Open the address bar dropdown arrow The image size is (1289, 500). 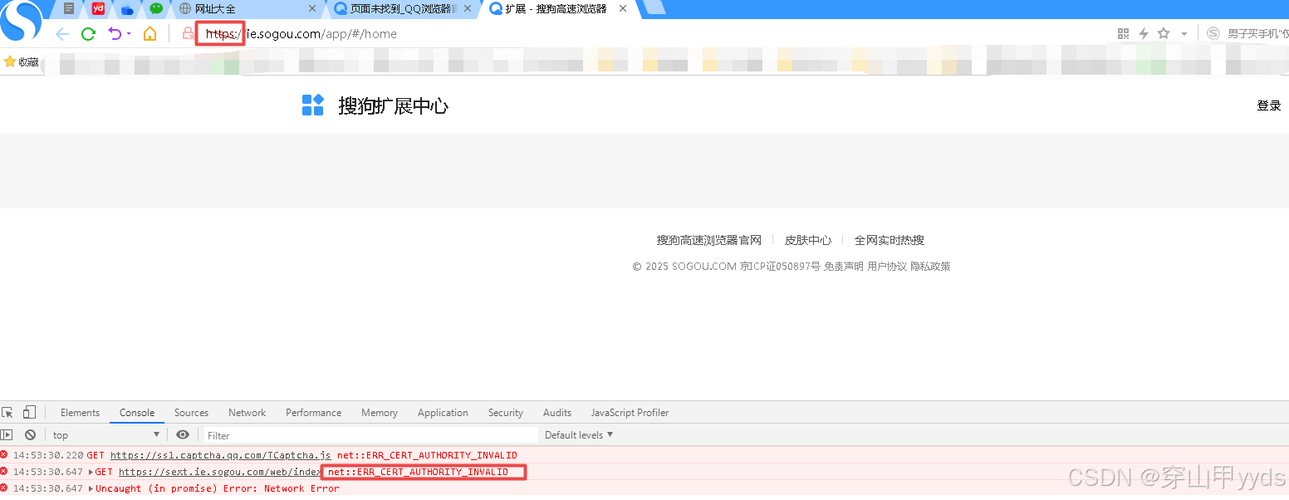pyautogui.click(x=1184, y=34)
